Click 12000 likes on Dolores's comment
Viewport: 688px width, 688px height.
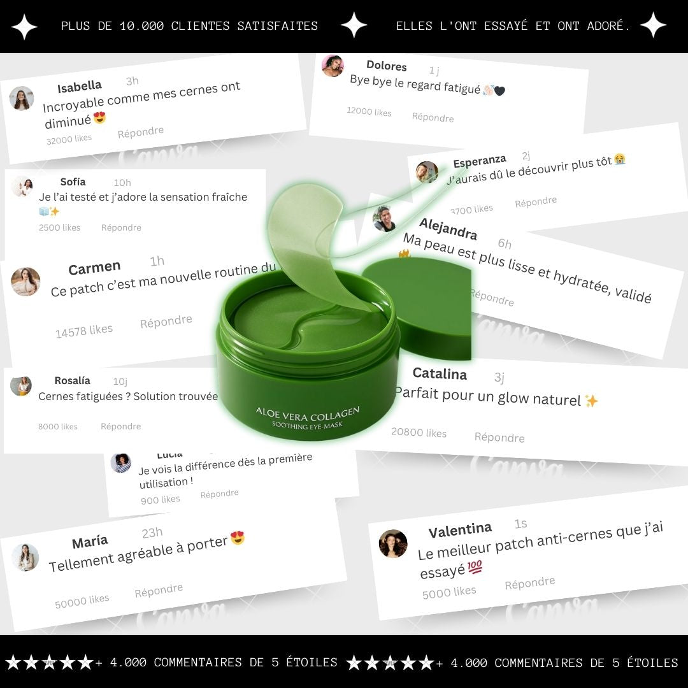369,111
